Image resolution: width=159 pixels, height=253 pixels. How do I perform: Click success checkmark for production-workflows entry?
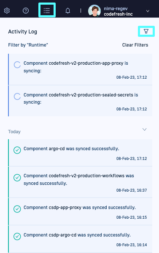pos(17,178)
